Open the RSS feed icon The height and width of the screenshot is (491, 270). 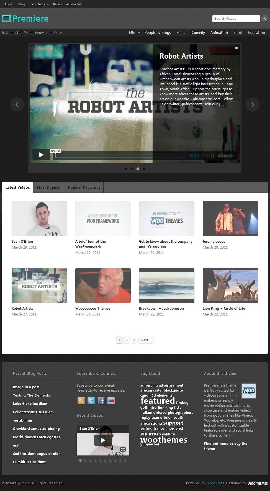(81, 400)
